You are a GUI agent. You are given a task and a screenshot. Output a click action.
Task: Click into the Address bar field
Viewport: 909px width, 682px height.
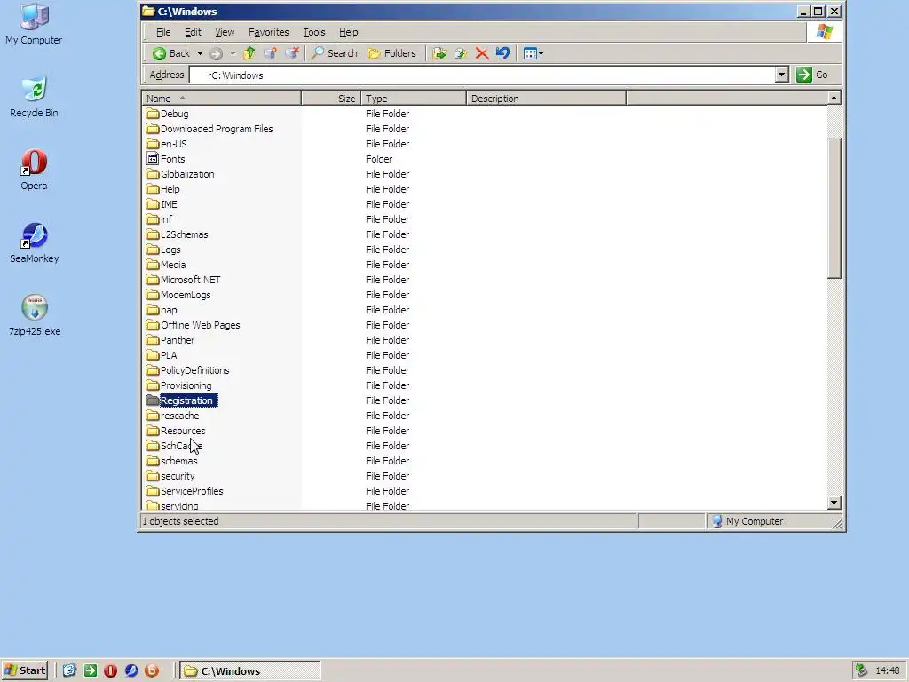(482, 75)
